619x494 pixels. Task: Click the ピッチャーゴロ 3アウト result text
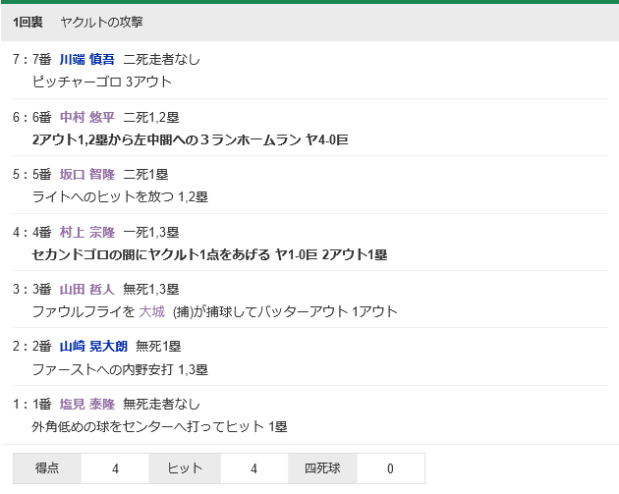pos(102,82)
